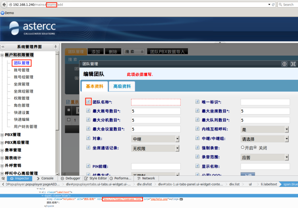This screenshot has height=208, width=298.
Task: Expand the PBX管理 tree node
Action: tap(2, 135)
